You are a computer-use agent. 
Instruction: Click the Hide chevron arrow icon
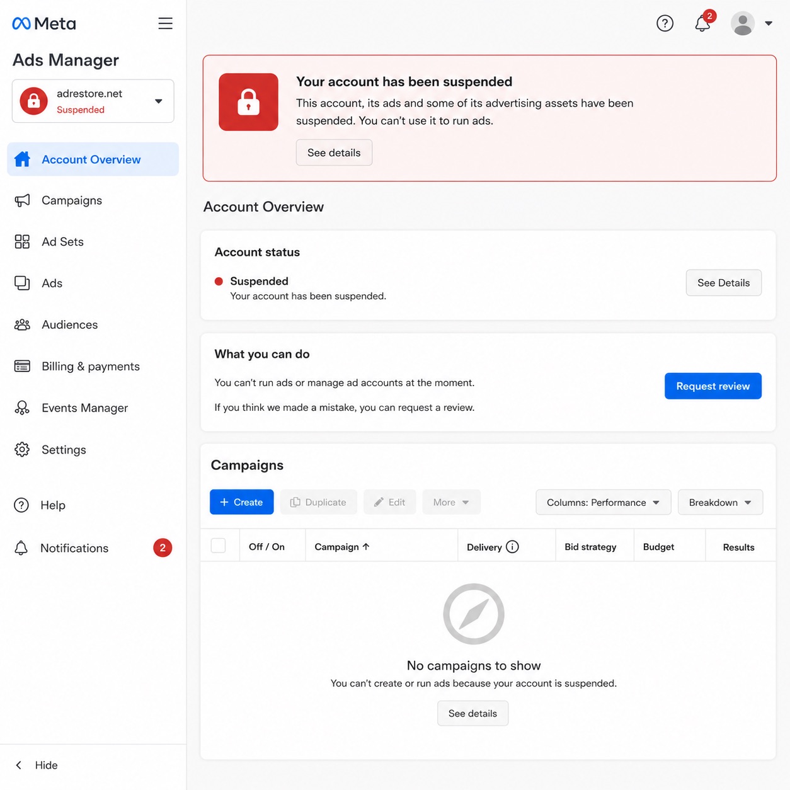pyautogui.click(x=19, y=765)
